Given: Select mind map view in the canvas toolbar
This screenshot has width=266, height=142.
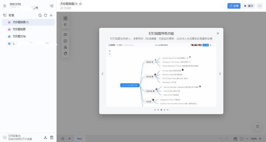Looking at the screenshot, I should click(x=65, y=18).
